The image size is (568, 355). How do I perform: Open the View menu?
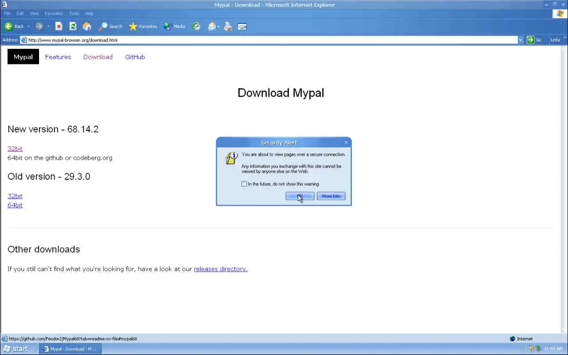(x=34, y=13)
